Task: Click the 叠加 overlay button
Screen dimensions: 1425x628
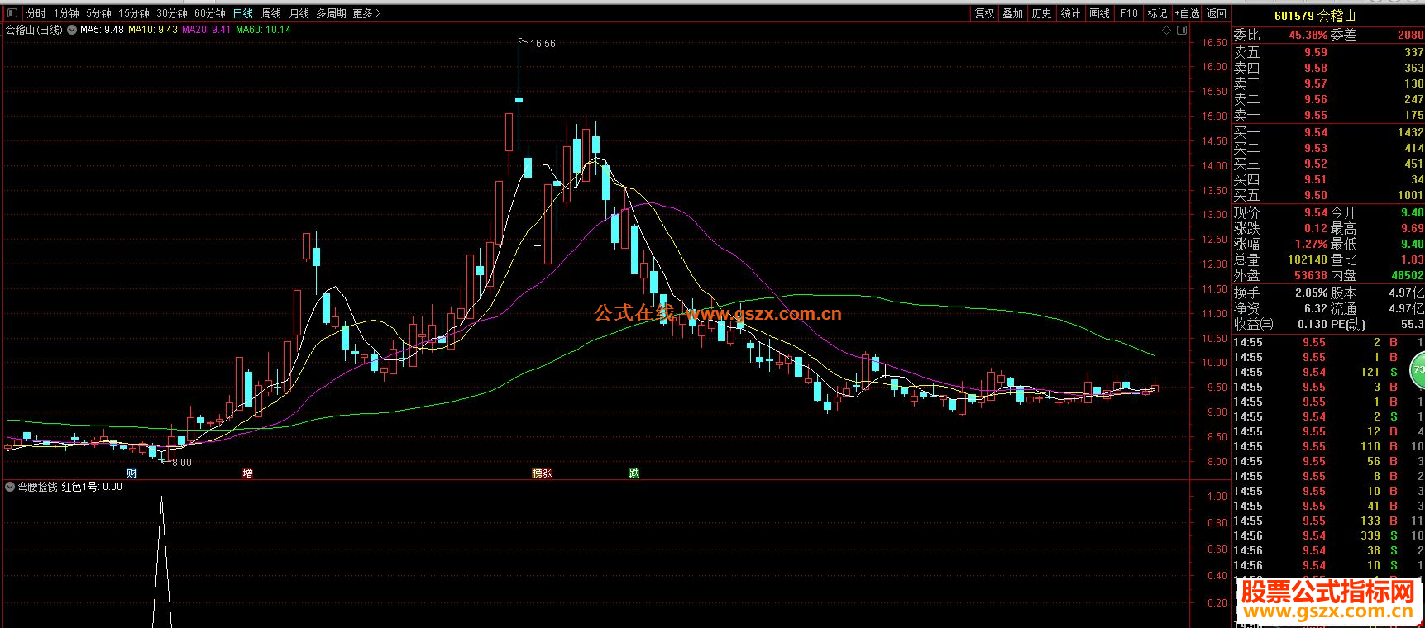Action: click(x=1013, y=13)
